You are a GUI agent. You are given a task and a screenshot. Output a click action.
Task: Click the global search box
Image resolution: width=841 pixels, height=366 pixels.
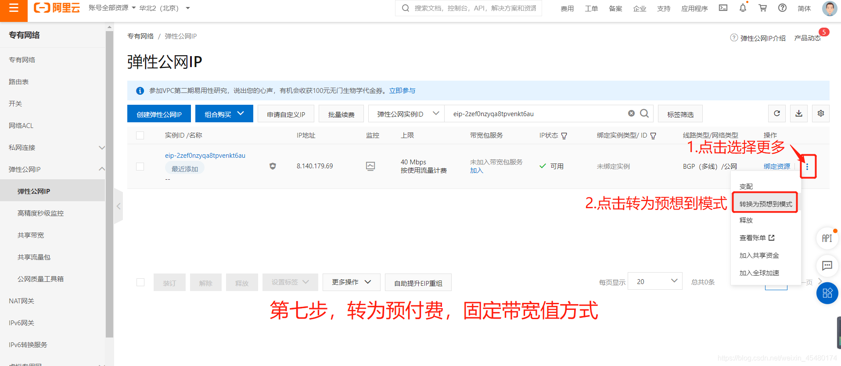pos(468,8)
